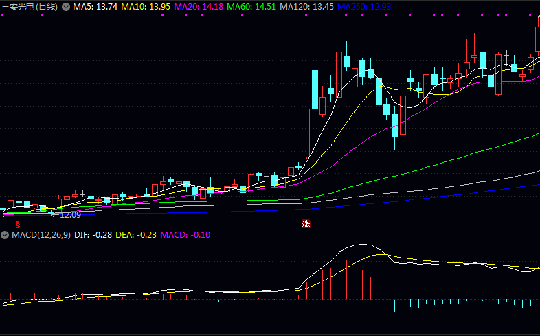This screenshot has width=540, height=336.
Task: Select the MA10: 13.95 label
Action: click(146, 7)
